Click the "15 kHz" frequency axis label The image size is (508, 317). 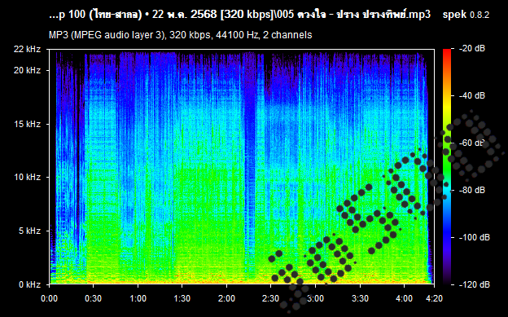pos(27,124)
